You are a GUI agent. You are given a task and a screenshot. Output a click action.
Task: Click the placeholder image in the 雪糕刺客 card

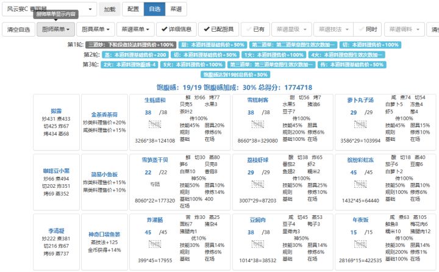click(x=257, y=124)
